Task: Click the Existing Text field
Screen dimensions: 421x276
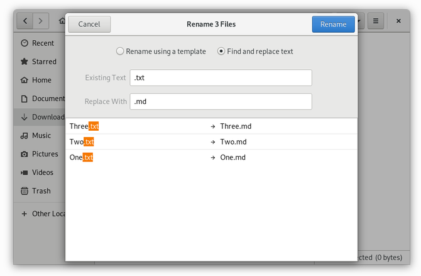Action: (x=221, y=78)
